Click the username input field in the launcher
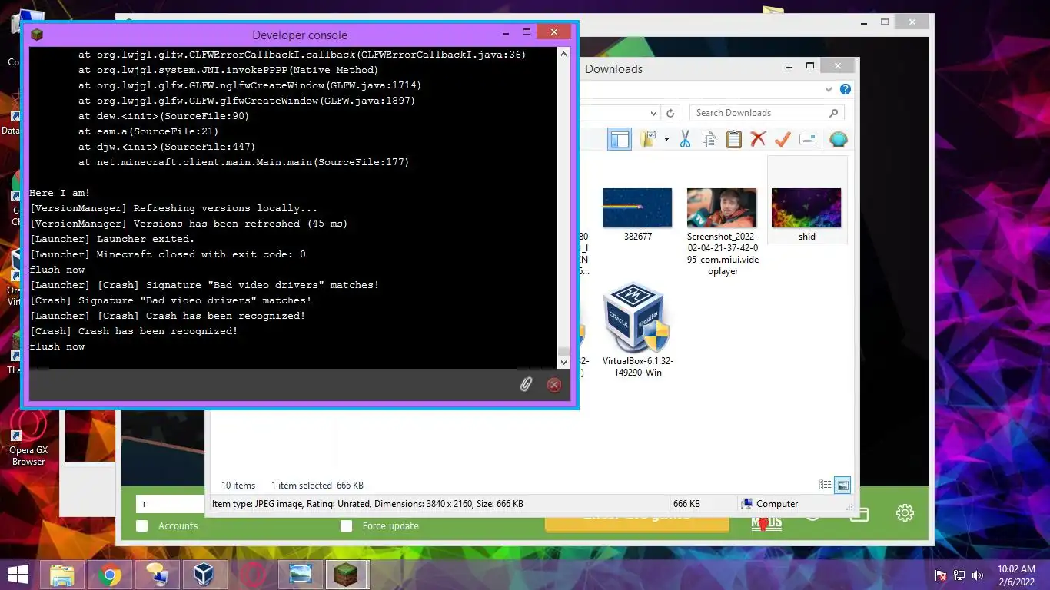1050x590 pixels. click(x=171, y=504)
